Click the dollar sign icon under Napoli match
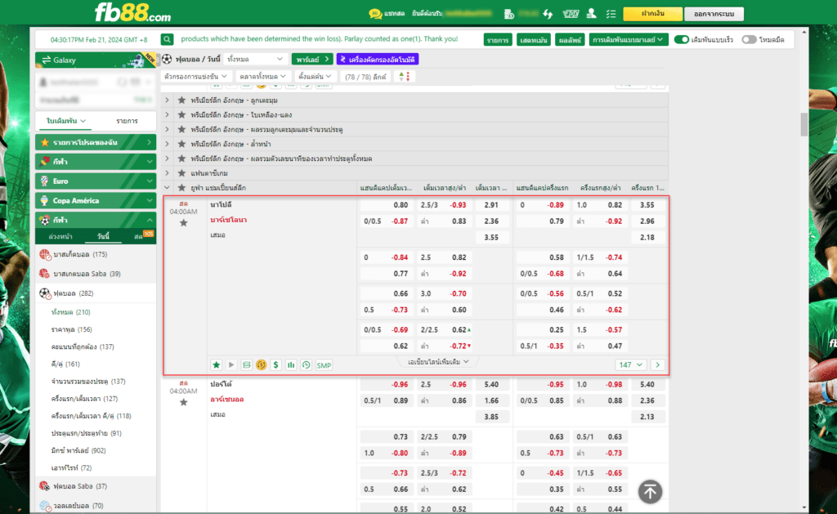 pos(276,365)
